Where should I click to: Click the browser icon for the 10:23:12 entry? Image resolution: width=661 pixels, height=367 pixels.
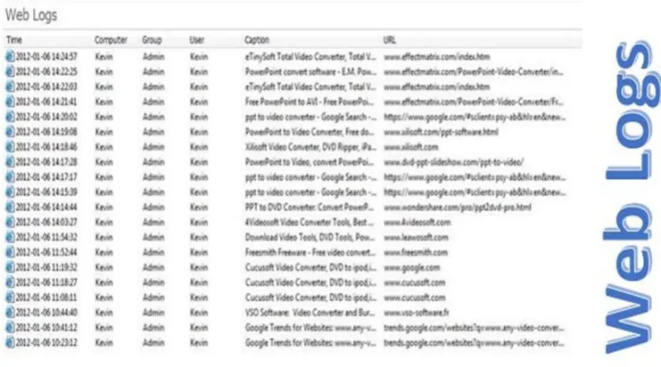[x=10, y=343]
